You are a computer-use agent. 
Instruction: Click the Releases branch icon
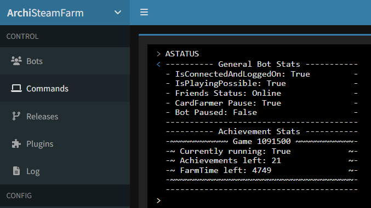click(16, 116)
